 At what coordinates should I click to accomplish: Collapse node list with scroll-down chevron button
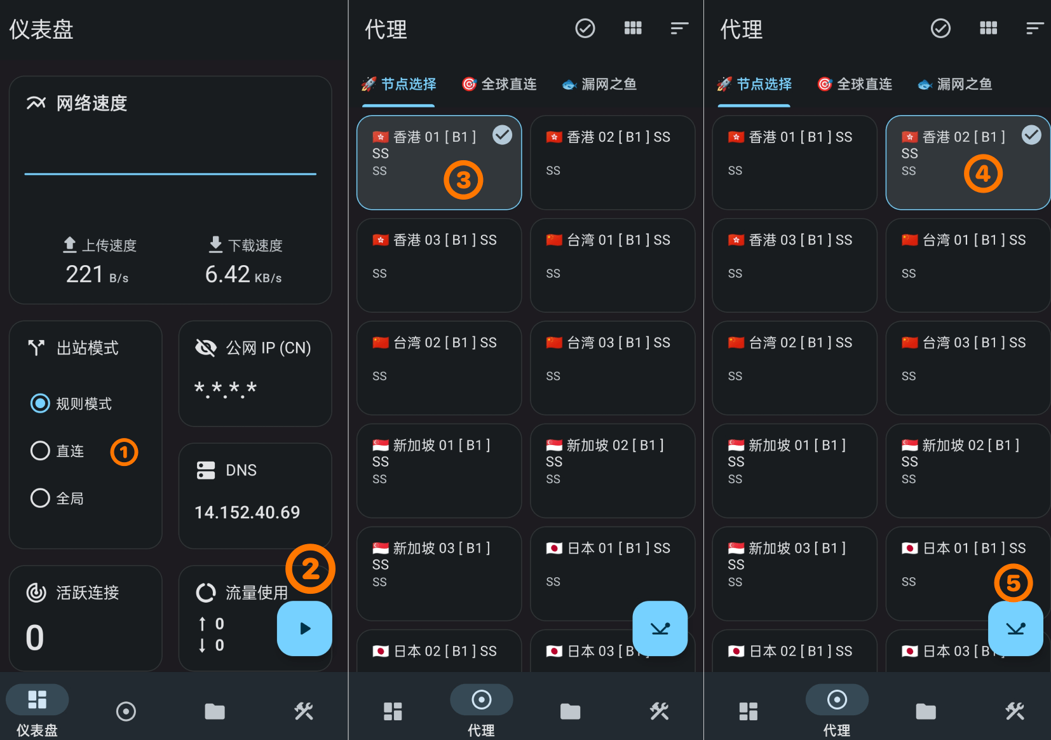[660, 629]
